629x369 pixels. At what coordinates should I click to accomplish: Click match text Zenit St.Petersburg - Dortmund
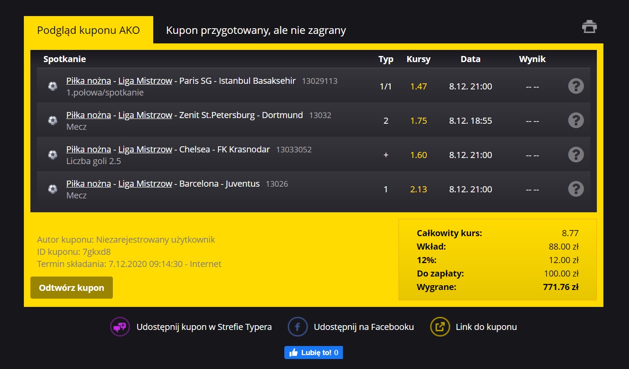(x=241, y=115)
